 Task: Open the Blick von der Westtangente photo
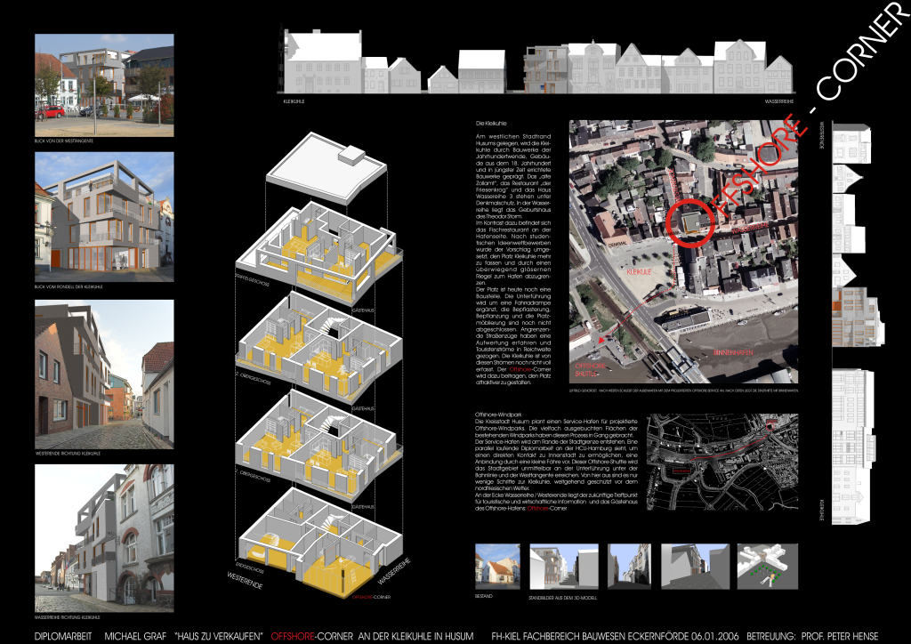pos(104,85)
